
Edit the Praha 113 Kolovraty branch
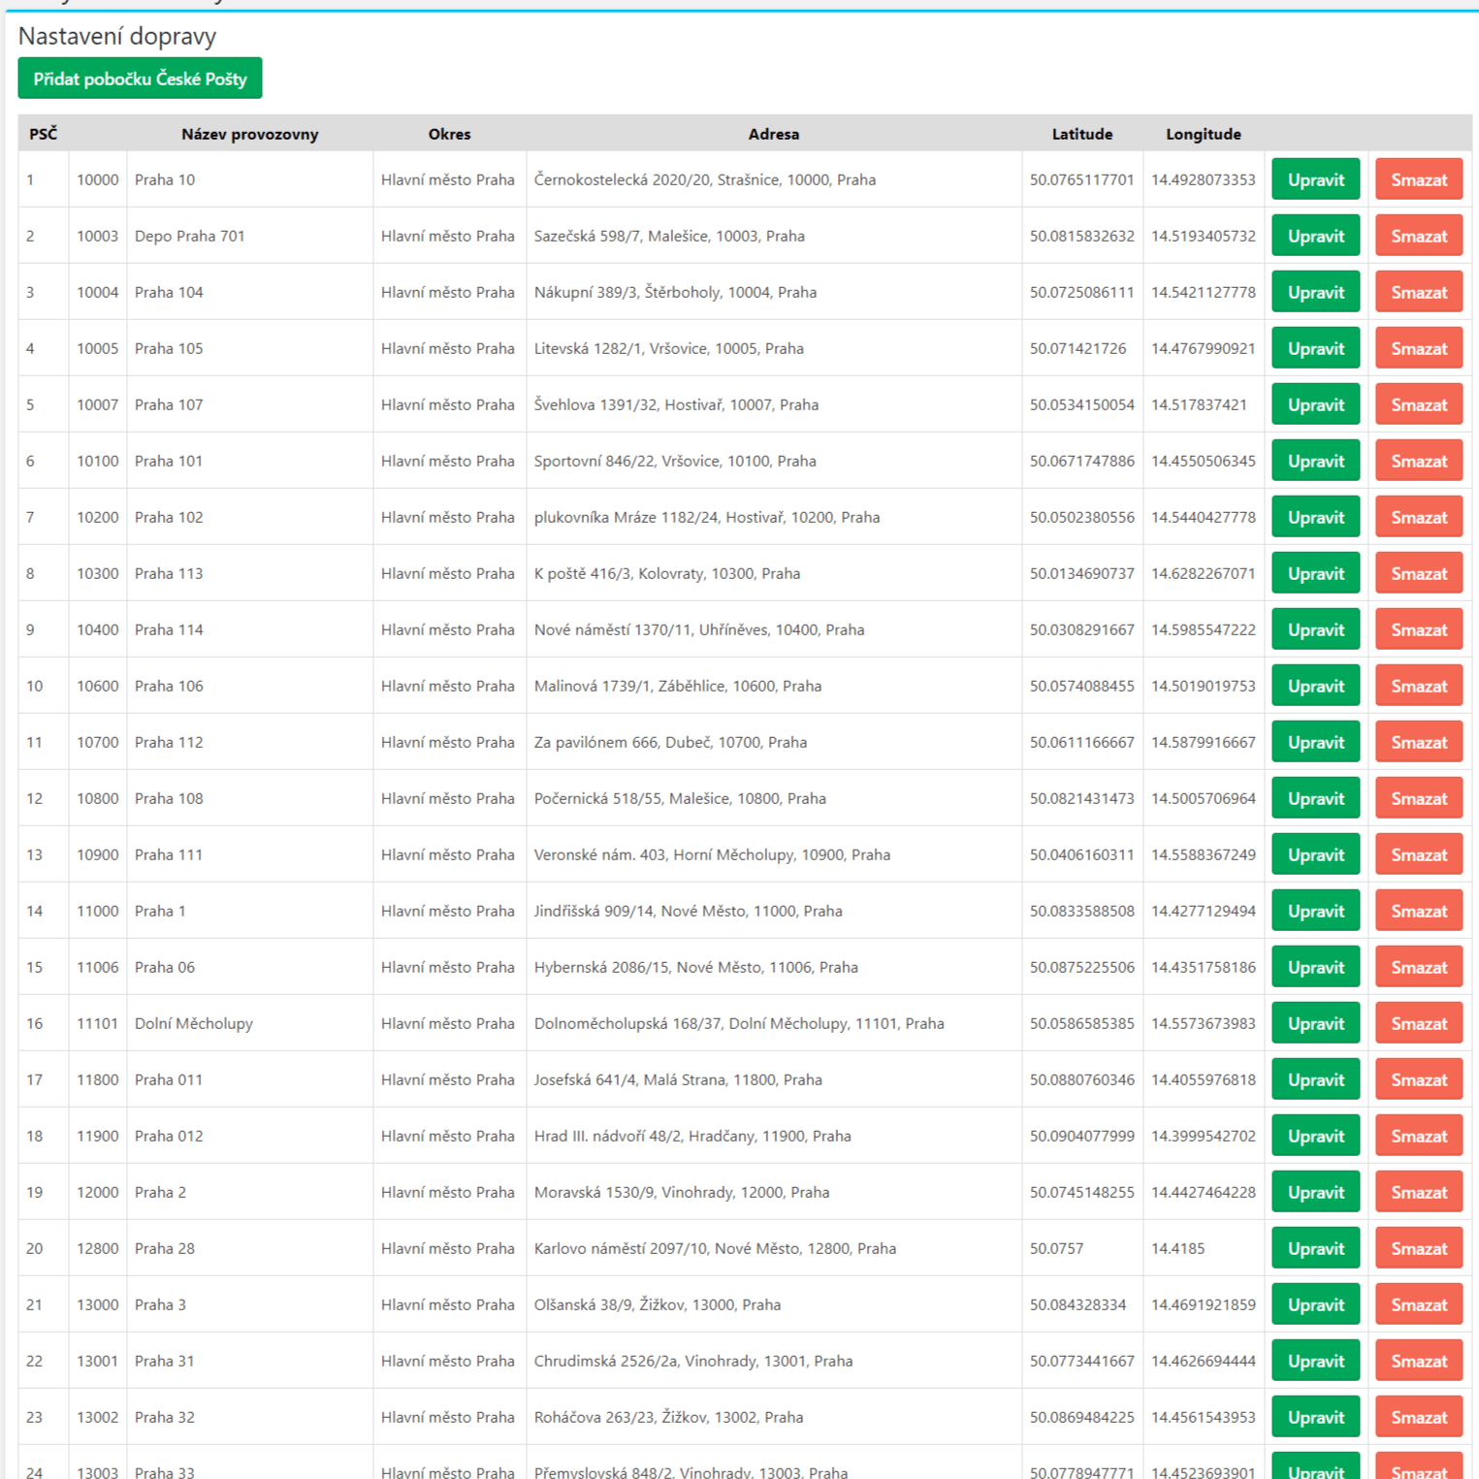[1315, 573]
